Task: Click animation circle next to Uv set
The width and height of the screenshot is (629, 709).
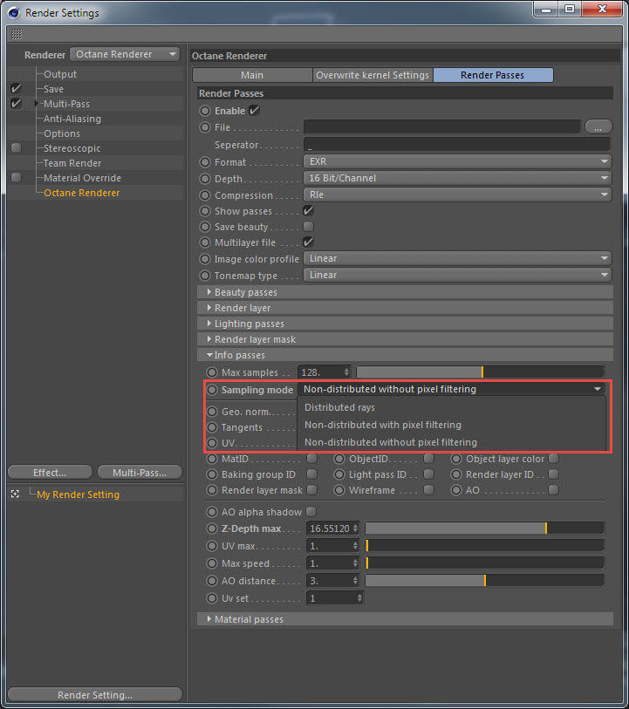Action: tap(212, 598)
